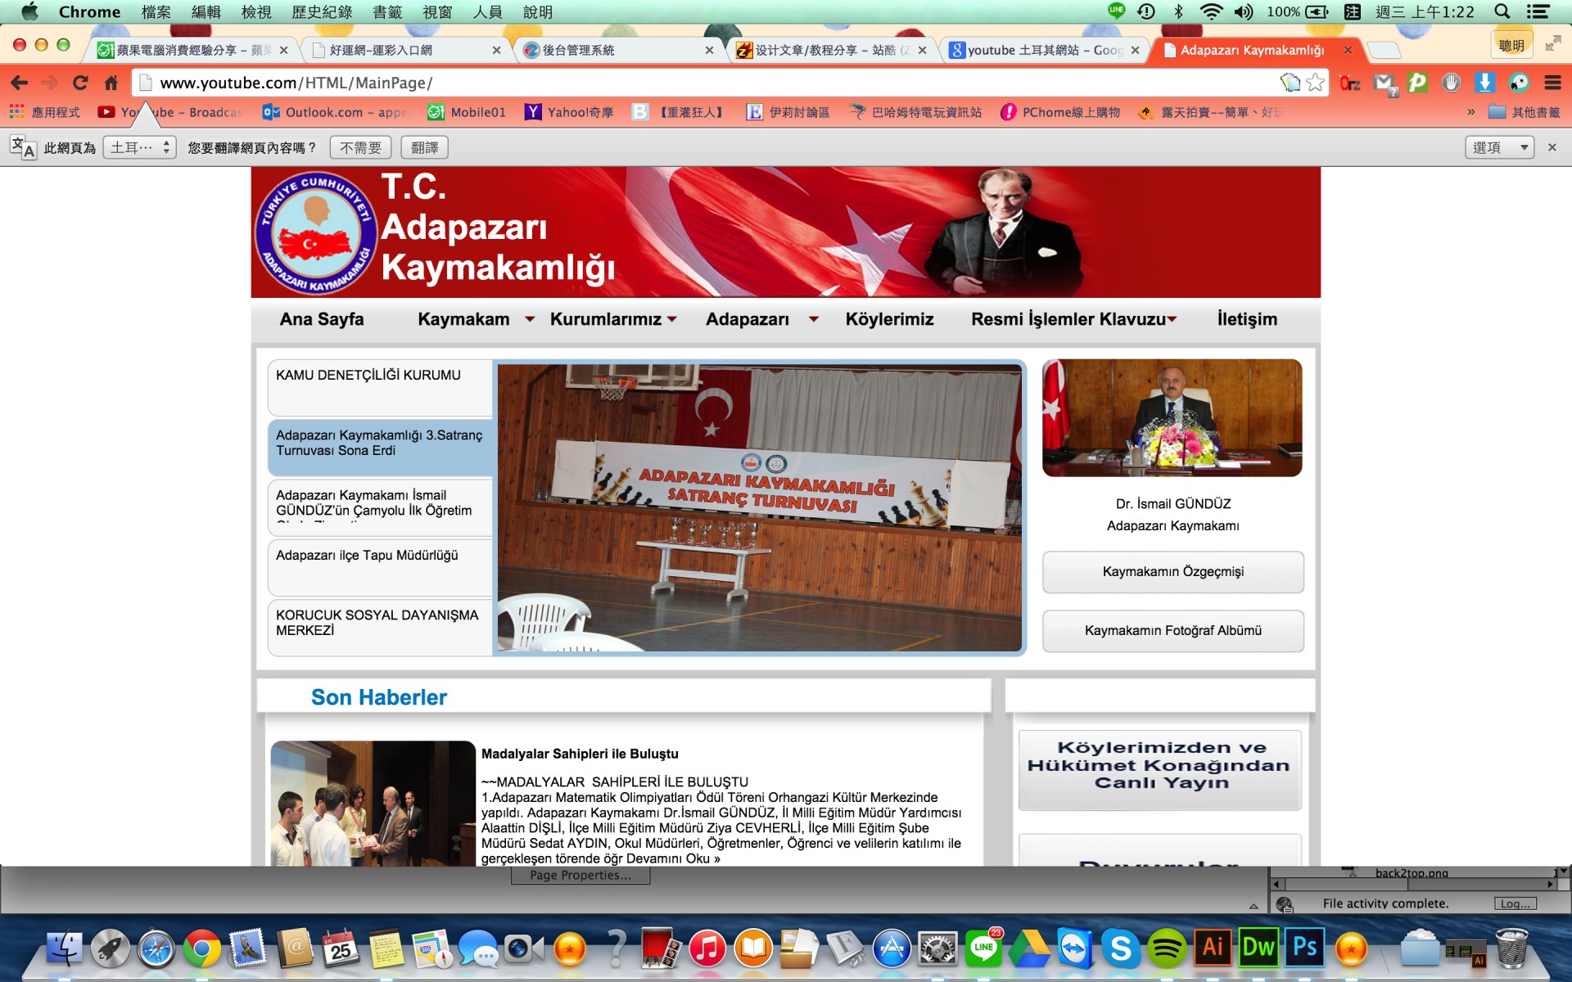Open Dreamweaver from the dock

click(1258, 948)
